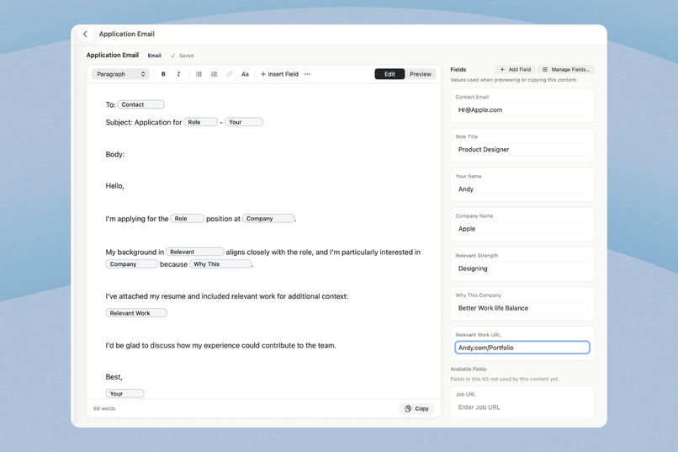The height and width of the screenshot is (452, 678).
Task: Edit the Contact Email field value
Action: coord(522,110)
